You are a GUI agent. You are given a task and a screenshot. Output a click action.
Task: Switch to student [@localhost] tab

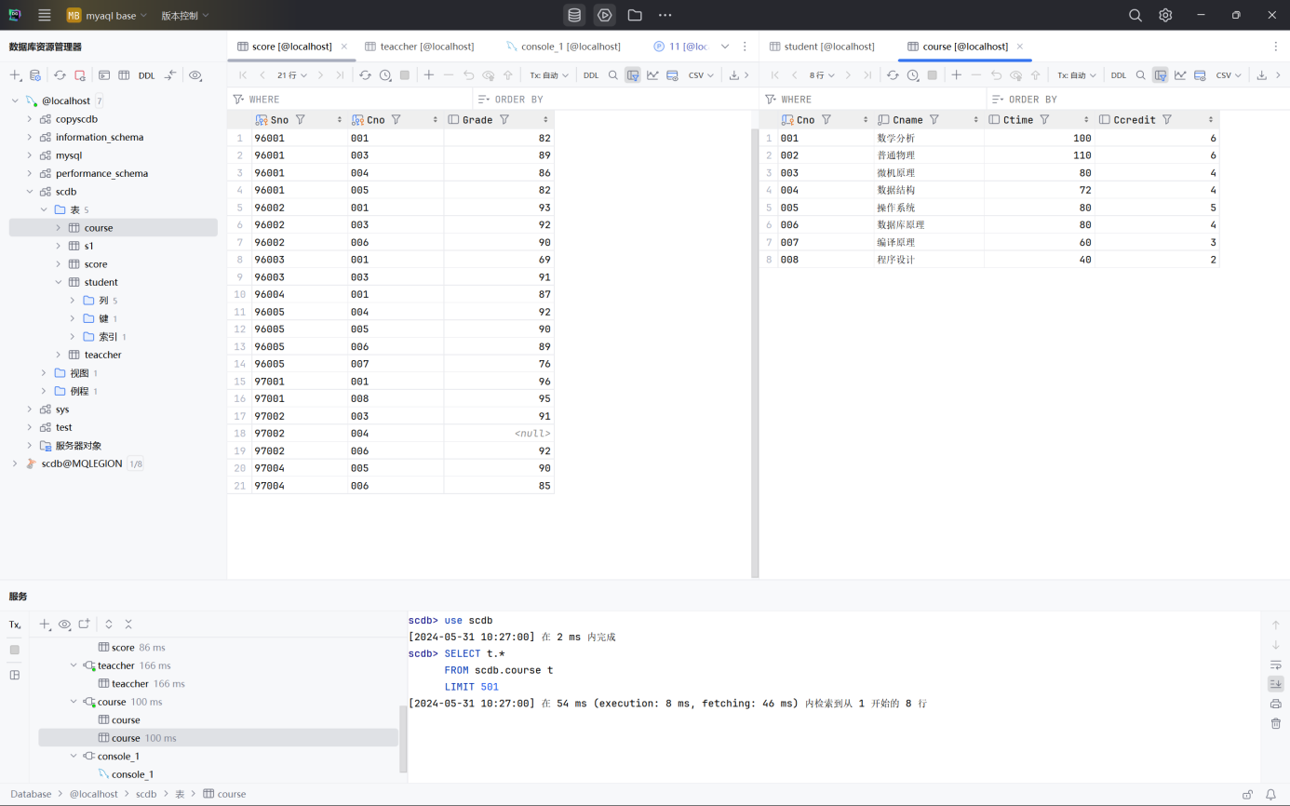point(822,46)
